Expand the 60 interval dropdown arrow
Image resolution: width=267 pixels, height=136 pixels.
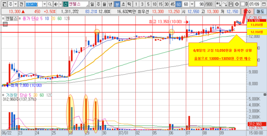click(x=192, y=4)
